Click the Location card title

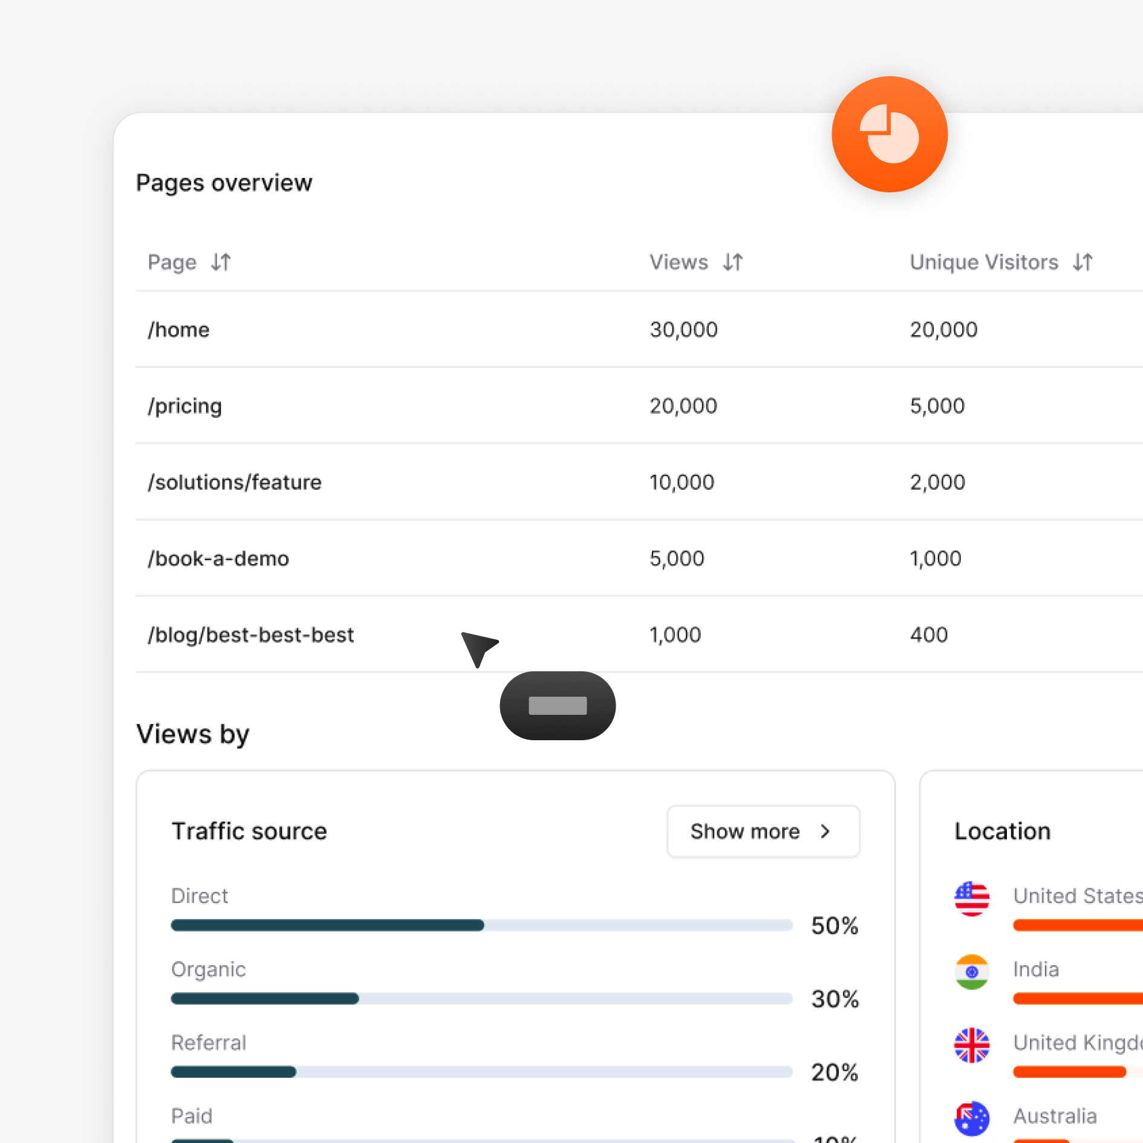coord(1002,831)
